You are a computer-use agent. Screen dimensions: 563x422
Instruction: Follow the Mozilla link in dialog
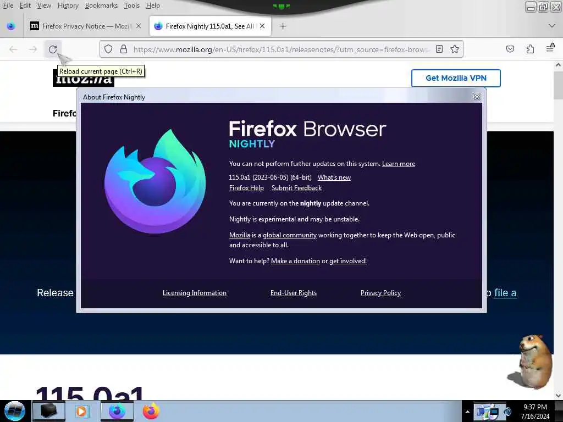pyautogui.click(x=240, y=235)
